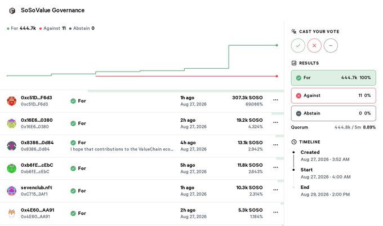Click the For 444.7k chart legend entry

pos(21,28)
